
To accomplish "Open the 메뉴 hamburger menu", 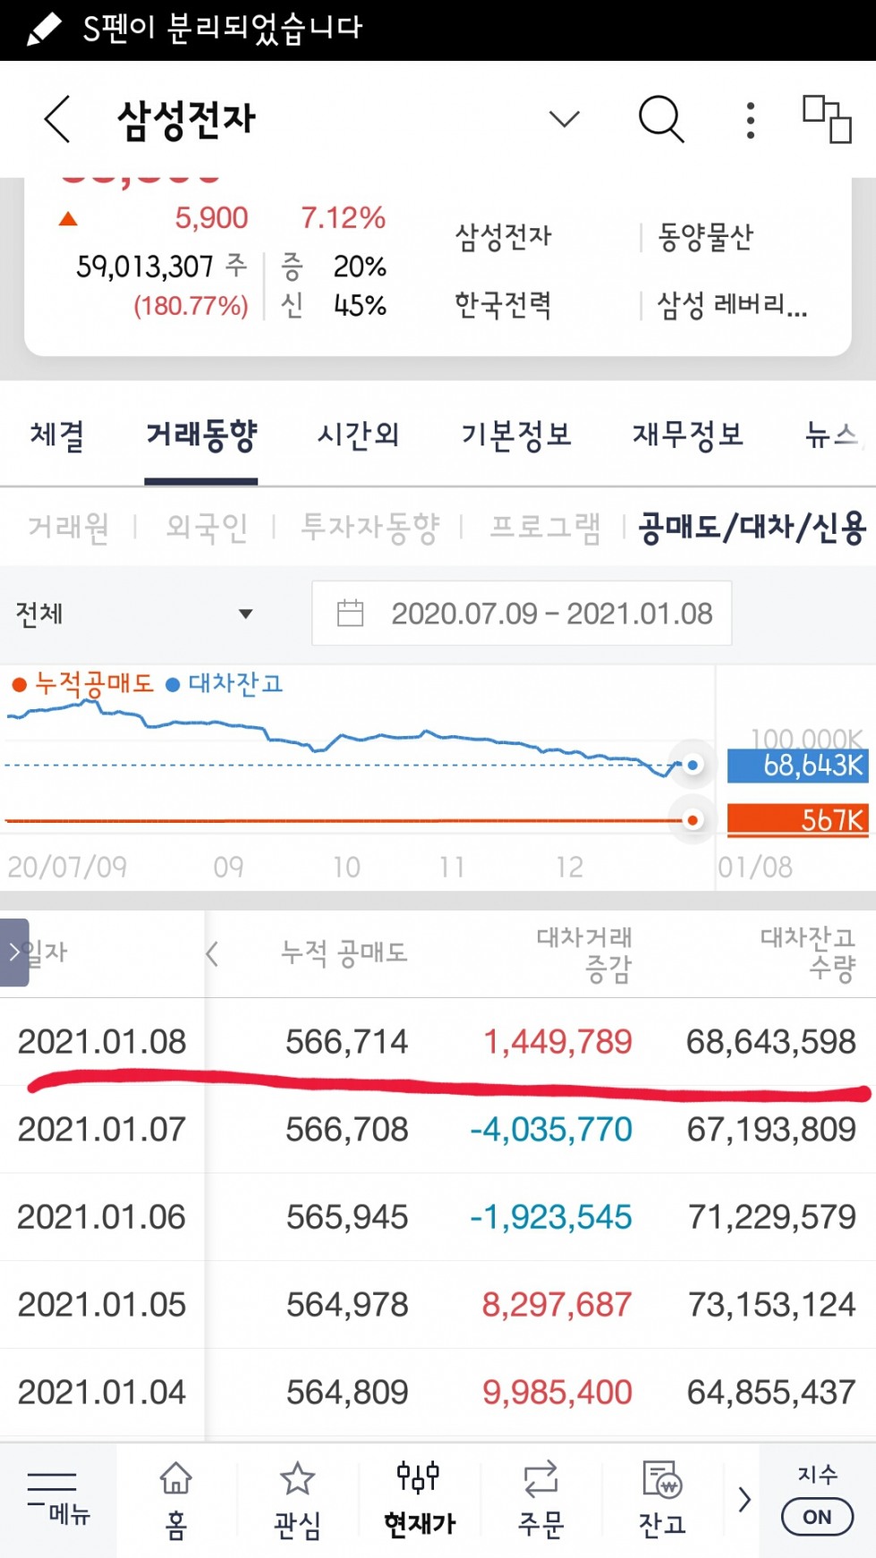I will click(x=57, y=1499).
